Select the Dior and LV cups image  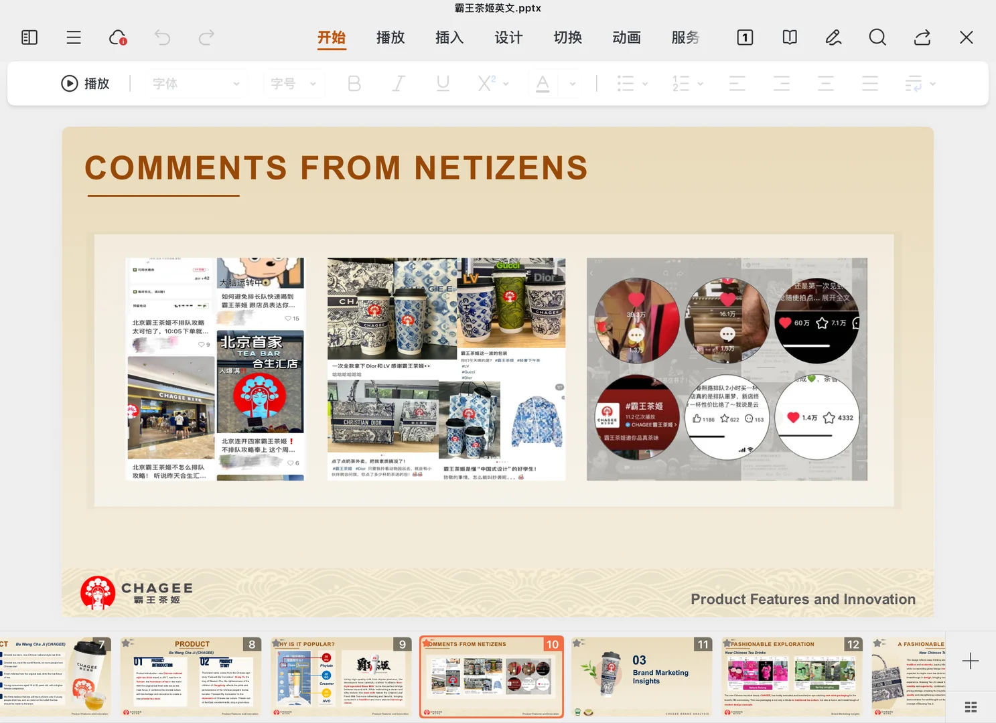[446, 369]
